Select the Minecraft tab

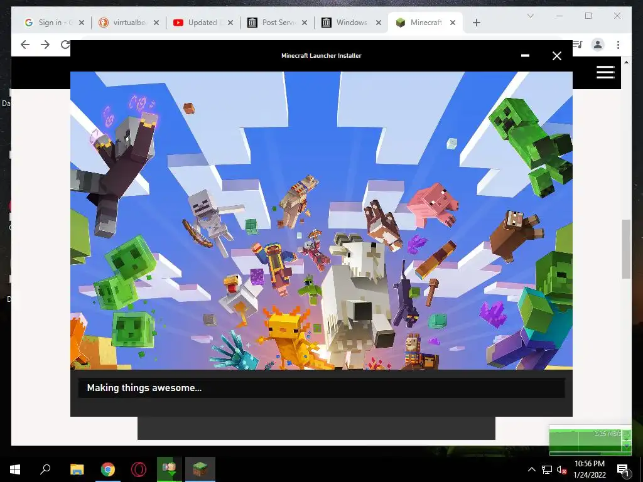pos(425,23)
